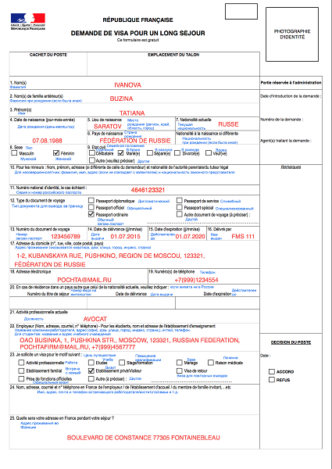
Task: Select the Raison médicale checkbox
Action: pos(211,363)
